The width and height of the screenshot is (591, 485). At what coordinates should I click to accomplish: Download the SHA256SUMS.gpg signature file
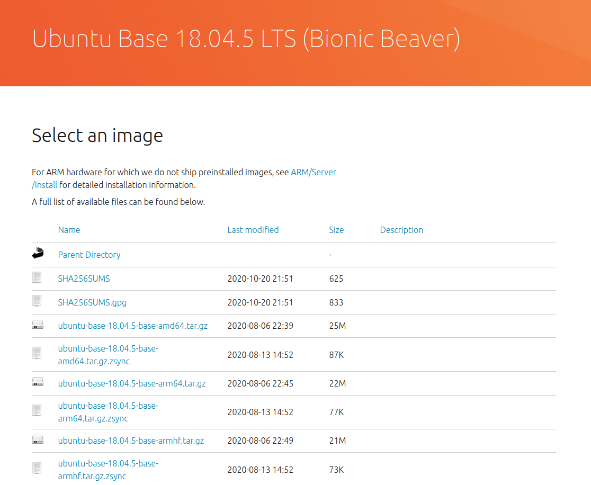pos(93,302)
